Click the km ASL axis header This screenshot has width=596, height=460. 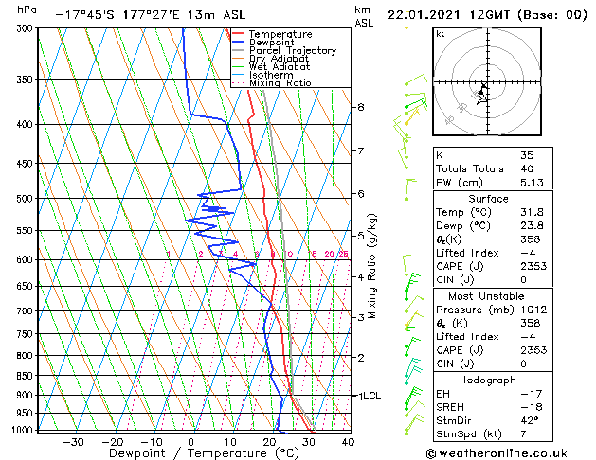click(x=364, y=16)
